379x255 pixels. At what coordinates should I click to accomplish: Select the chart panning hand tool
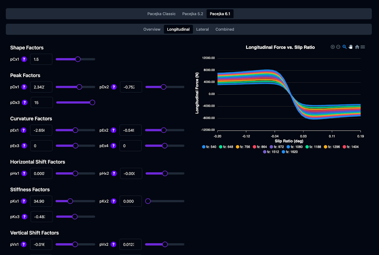[351, 47]
